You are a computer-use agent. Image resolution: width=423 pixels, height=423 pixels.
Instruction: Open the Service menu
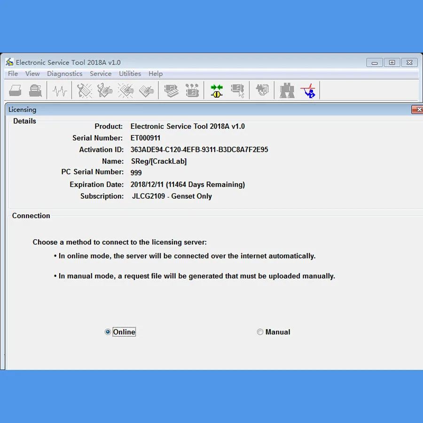tap(101, 74)
